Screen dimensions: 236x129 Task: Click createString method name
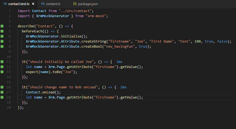[94, 41]
